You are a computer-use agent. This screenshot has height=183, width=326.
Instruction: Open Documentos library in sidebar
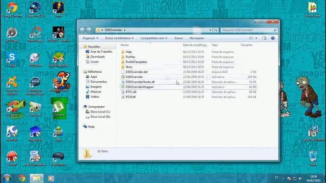pos(98,82)
